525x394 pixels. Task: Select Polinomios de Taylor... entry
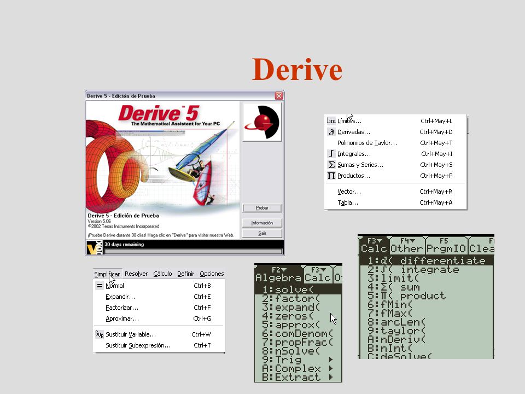tap(395, 143)
